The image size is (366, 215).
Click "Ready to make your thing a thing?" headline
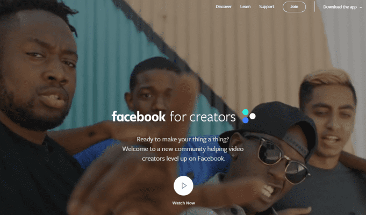[x=183, y=139]
